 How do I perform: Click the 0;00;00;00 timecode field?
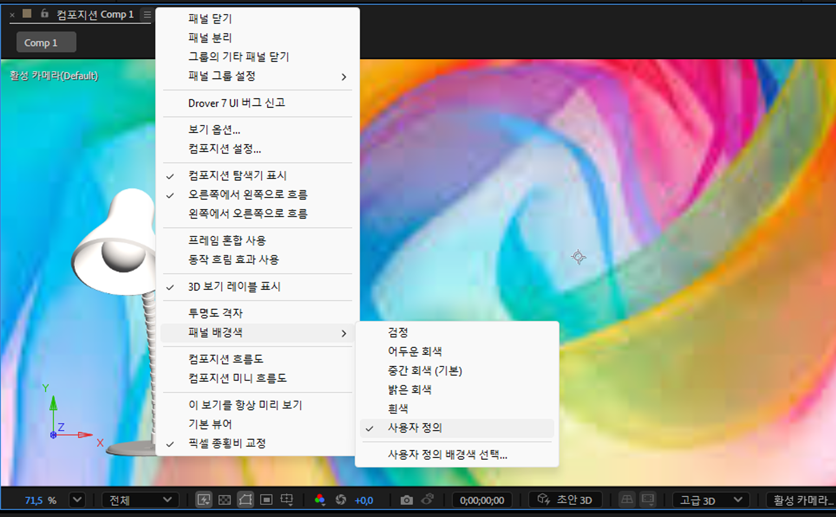(x=482, y=500)
